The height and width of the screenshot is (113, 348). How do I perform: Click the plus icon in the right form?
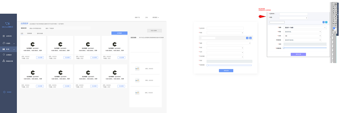point(324,22)
